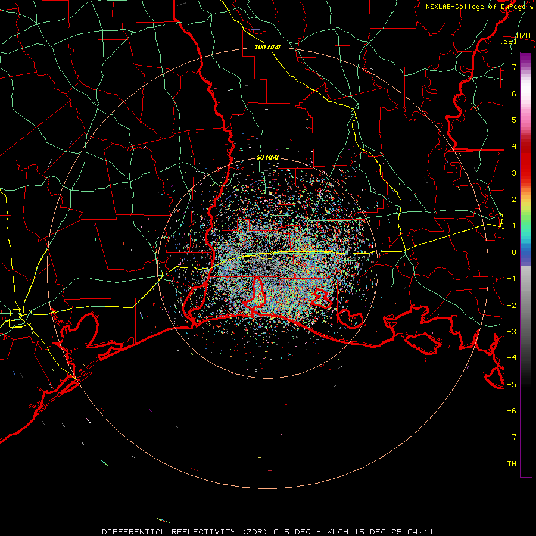Click the ZDR color scale bar
This screenshot has height=536, width=536.
[526, 264]
